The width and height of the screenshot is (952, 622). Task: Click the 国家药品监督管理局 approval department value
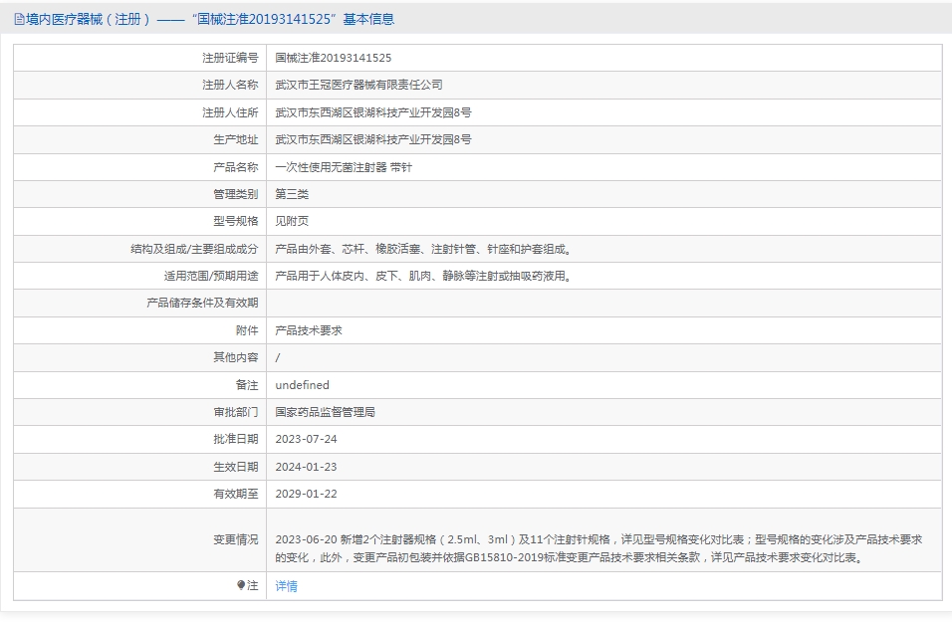tap(325, 412)
